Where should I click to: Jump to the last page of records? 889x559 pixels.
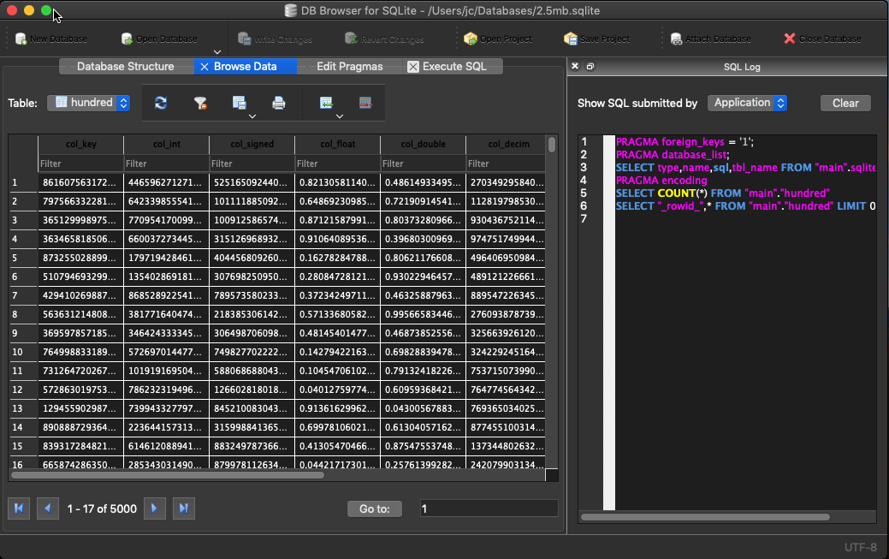[184, 508]
